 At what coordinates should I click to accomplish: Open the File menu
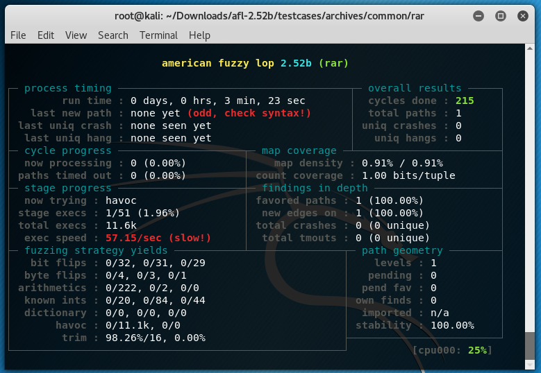click(x=18, y=35)
